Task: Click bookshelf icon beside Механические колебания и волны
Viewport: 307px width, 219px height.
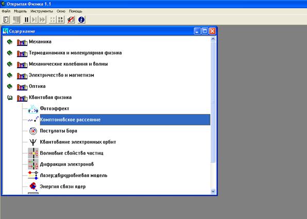Action: click(22, 65)
